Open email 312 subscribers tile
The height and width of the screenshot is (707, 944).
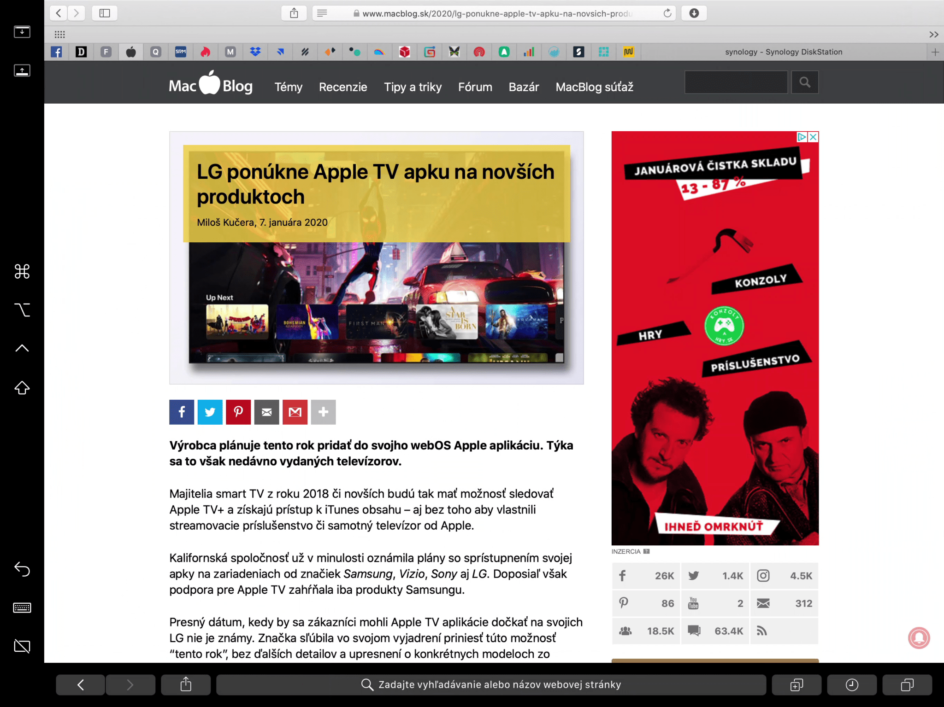pyautogui.click(x=784, y=603)
